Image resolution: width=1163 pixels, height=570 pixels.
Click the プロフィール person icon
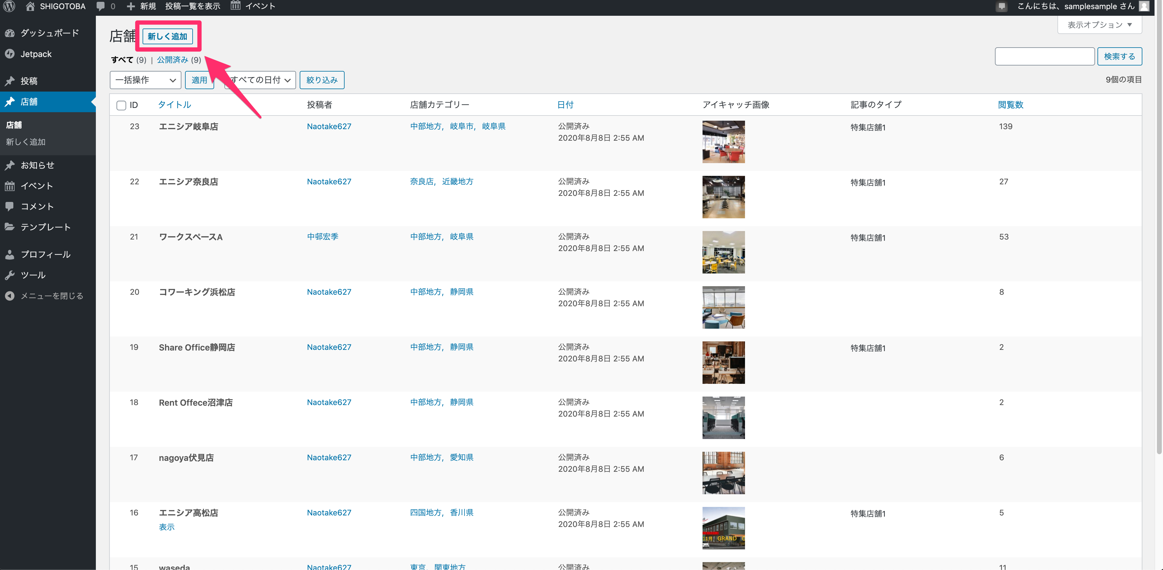(x=9, y=255)
